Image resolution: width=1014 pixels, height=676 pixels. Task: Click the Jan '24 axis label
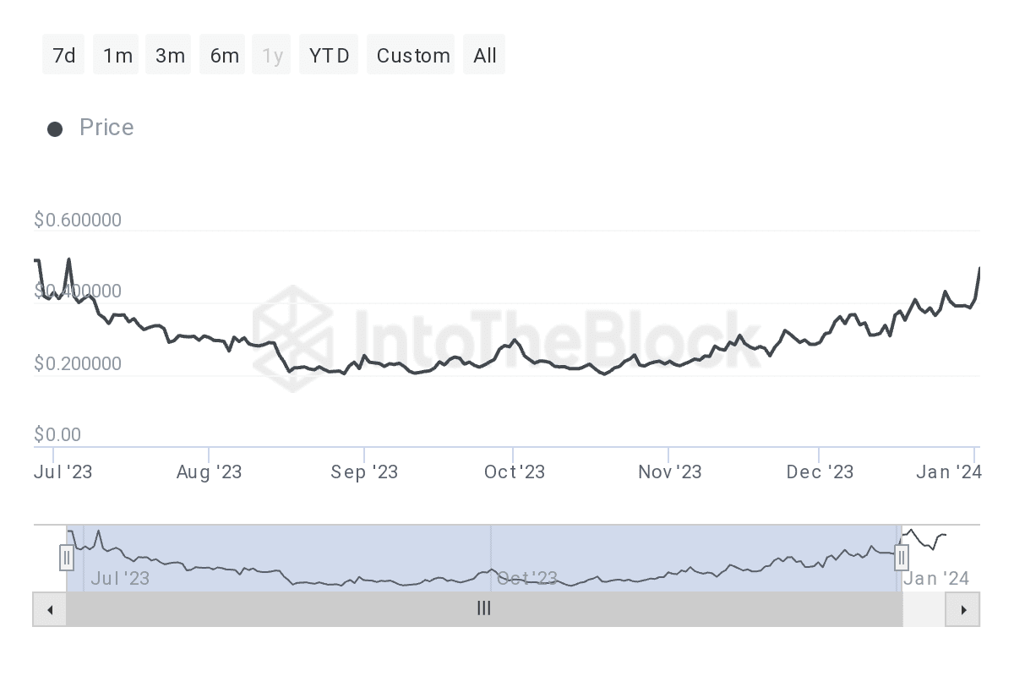tap(948, 472)
